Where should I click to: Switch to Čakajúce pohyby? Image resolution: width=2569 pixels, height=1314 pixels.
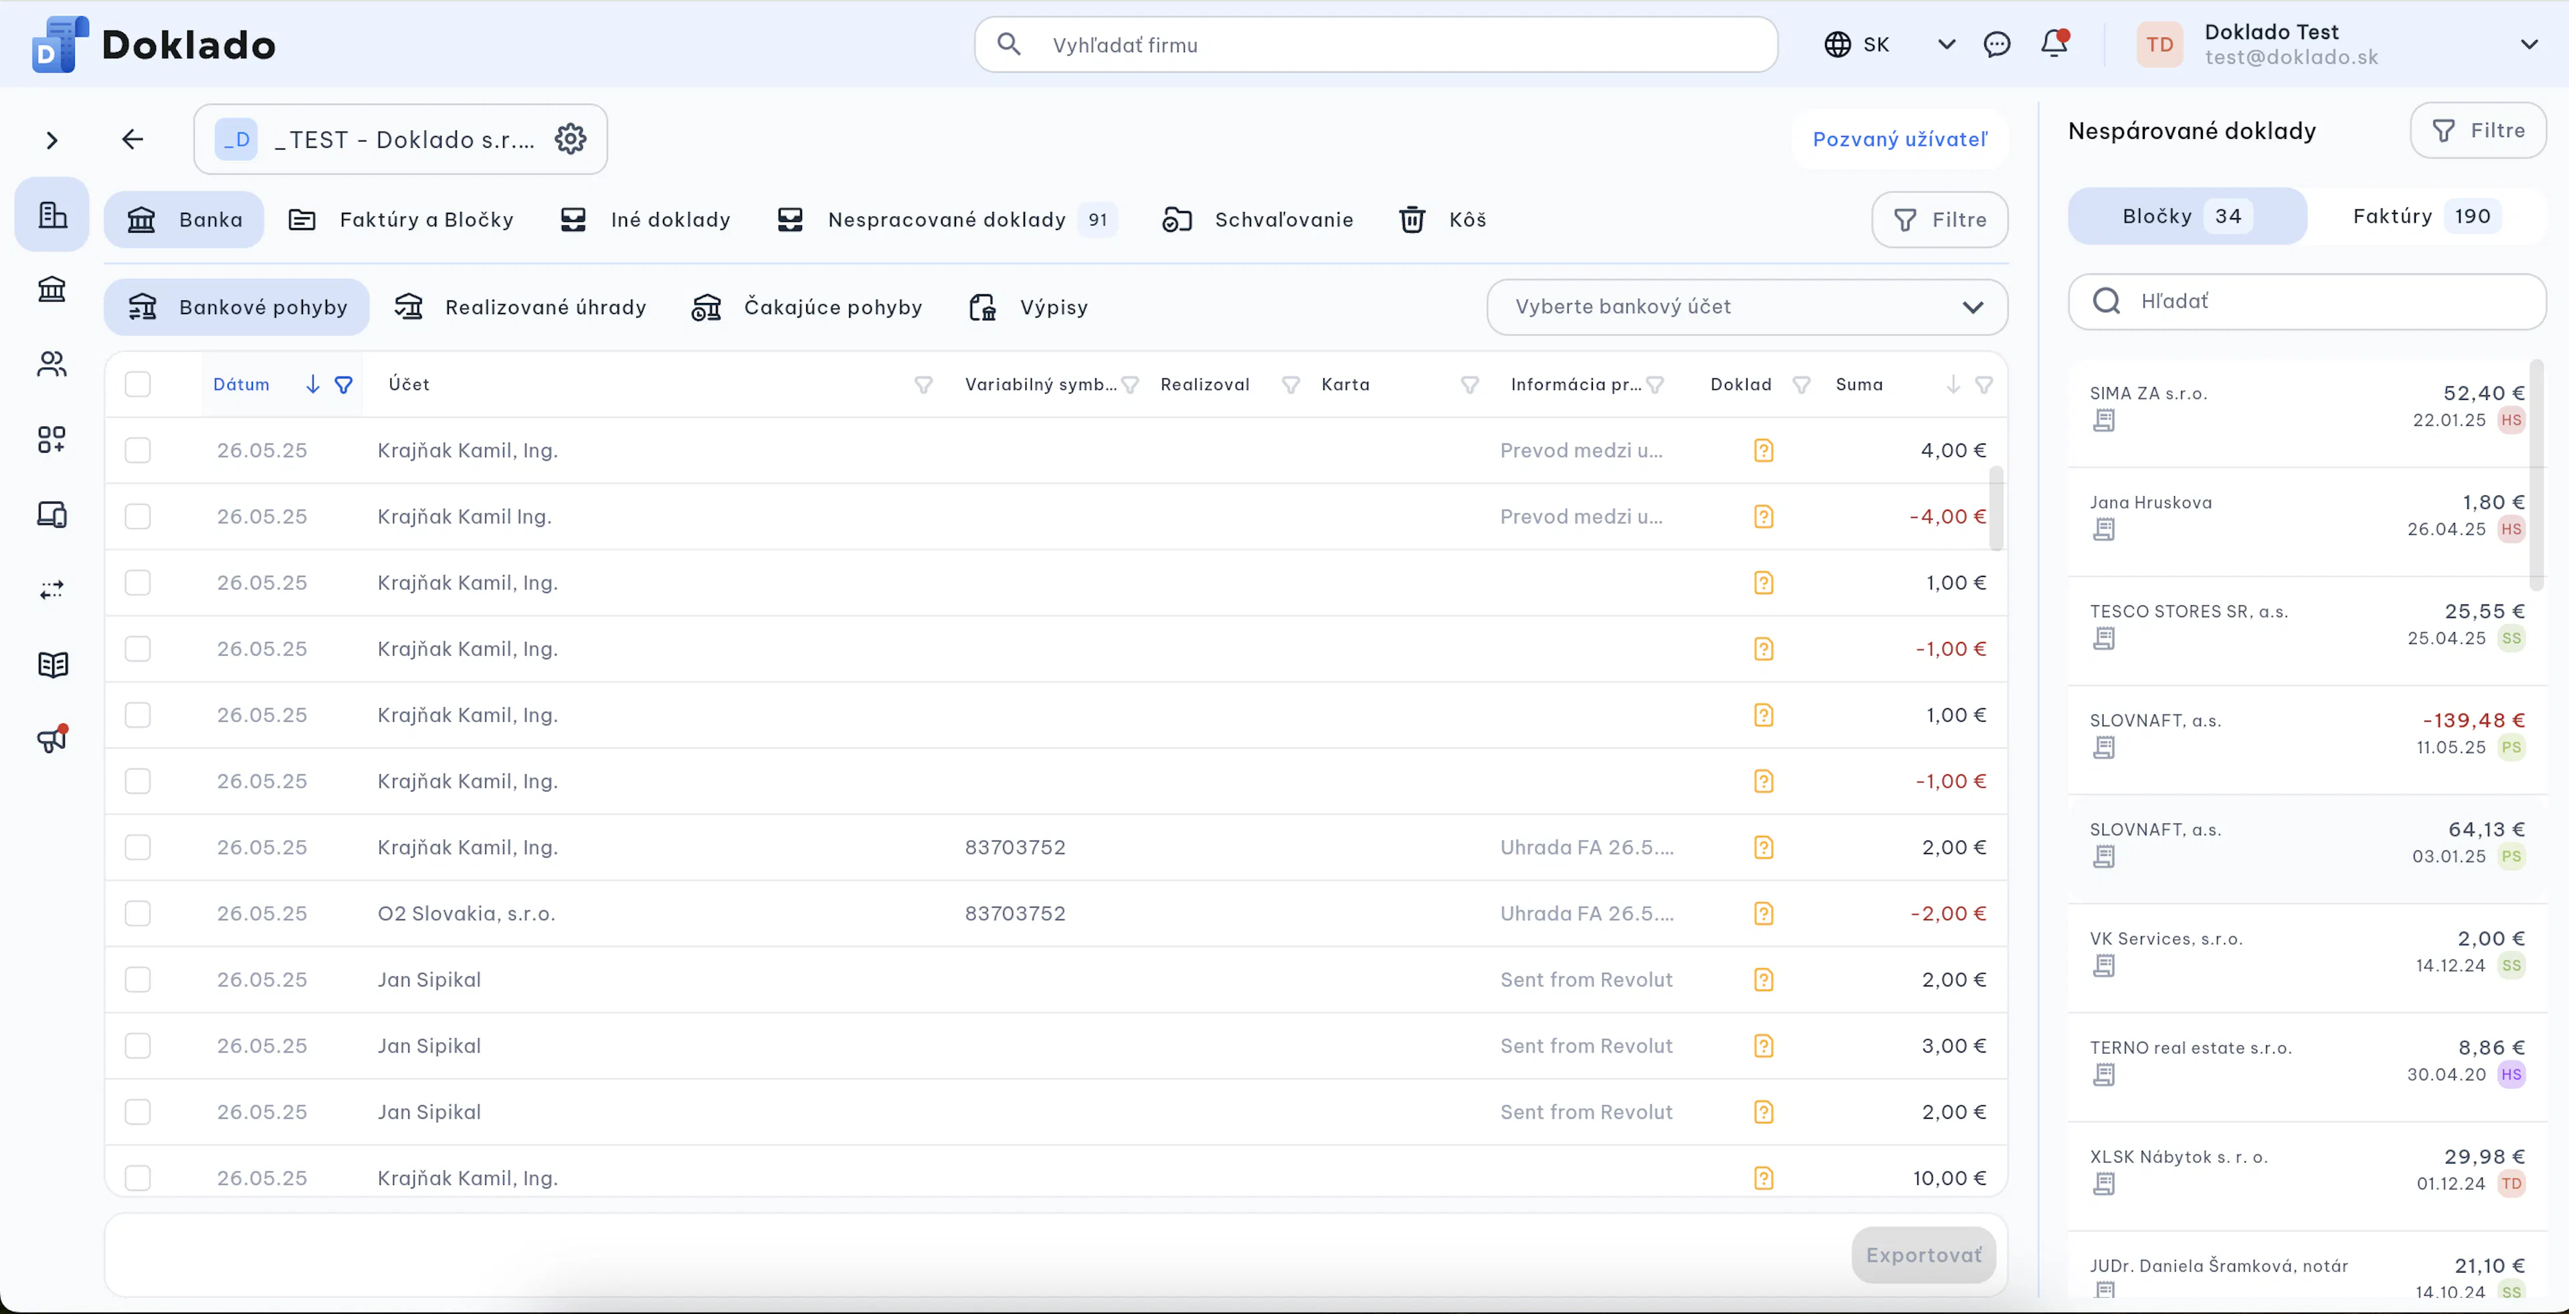(807, 307)
